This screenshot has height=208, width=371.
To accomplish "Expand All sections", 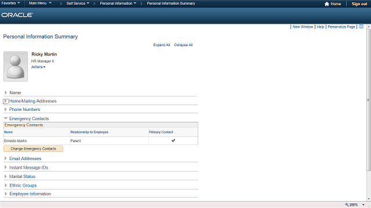I will point(162,45).
